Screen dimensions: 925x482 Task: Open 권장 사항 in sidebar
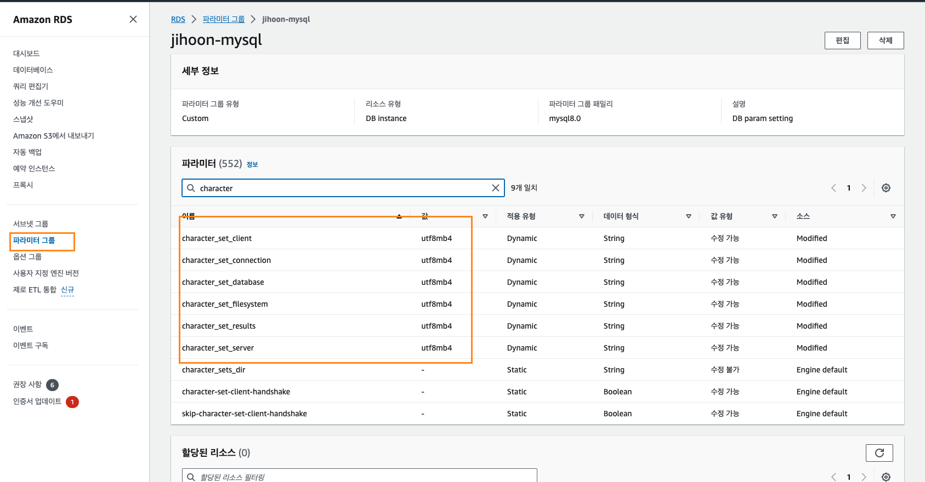click(x=27, y=385)
